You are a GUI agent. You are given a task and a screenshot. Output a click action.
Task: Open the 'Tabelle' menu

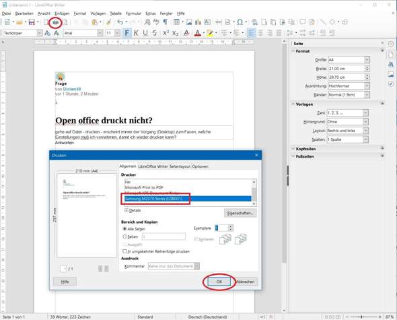pos(116,13)
